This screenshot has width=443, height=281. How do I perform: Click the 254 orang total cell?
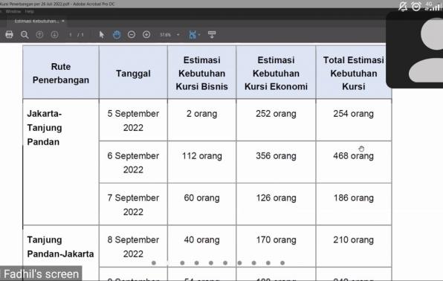[354, 120]
